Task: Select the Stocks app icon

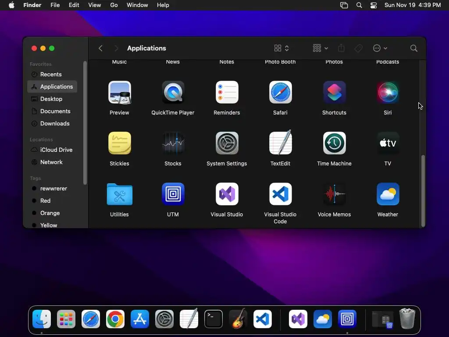Action: (173, 143)
